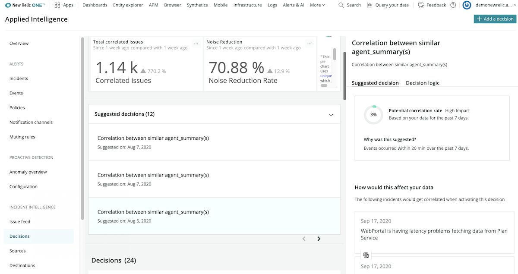Click the pie chart note horizontal scrollbar
The image size is (518, 274).
[324, 85]
